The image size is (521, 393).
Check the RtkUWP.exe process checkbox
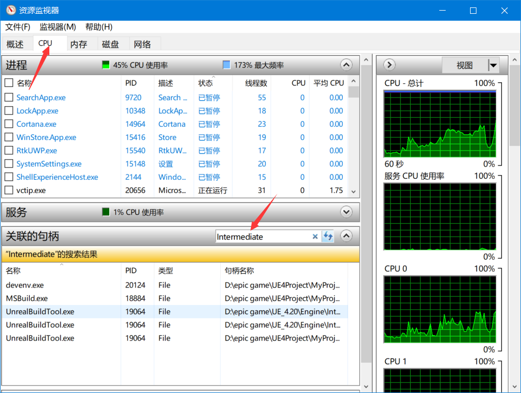coord(9,151)
